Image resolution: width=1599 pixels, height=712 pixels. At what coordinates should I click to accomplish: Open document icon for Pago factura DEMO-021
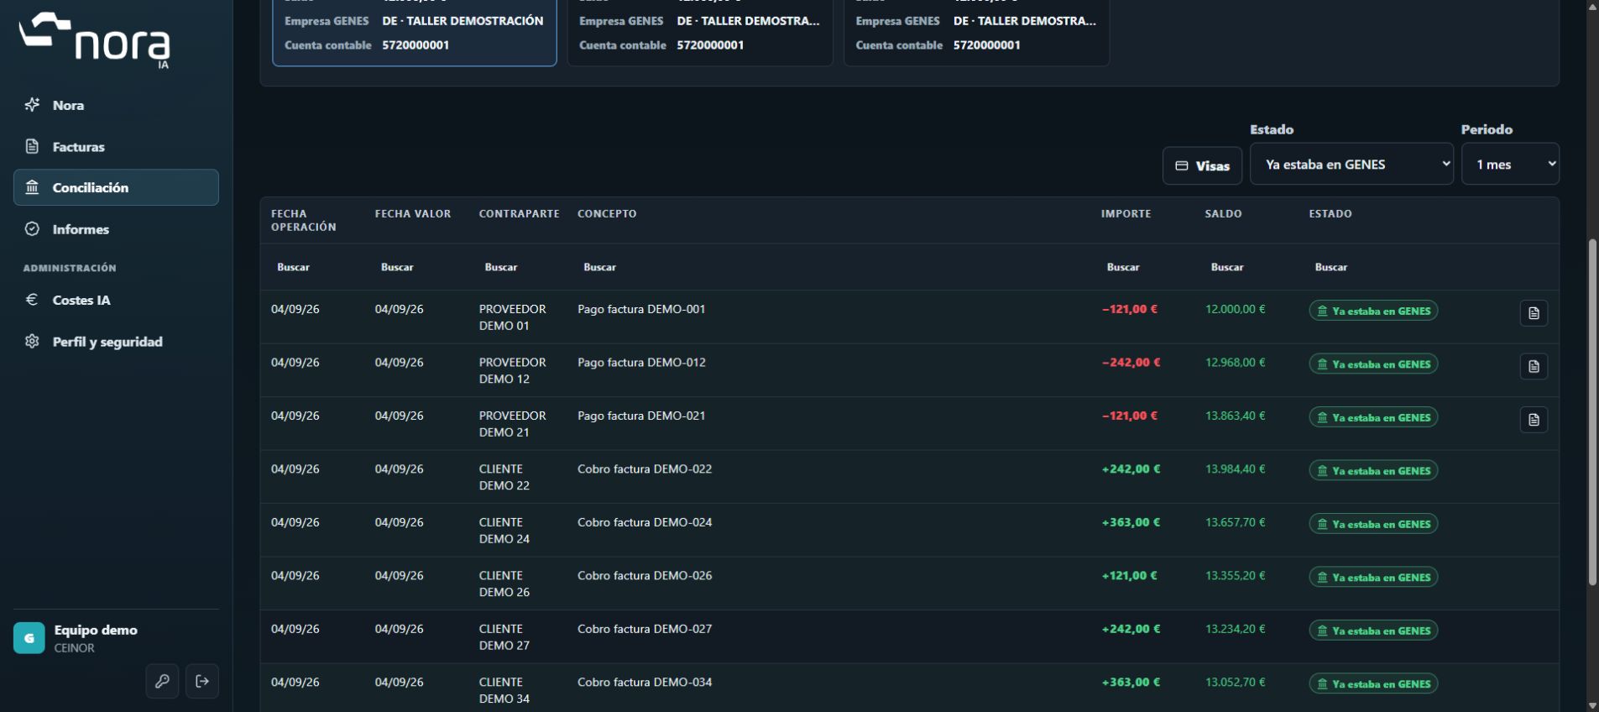(1534, 420)
